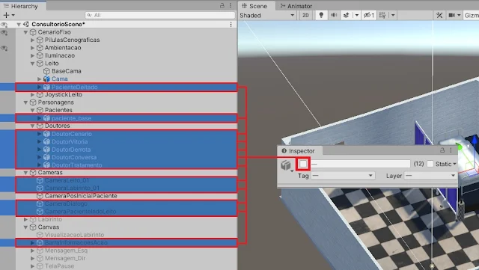Viewport: 479px width, 270px height.
Task: Click the object name field in Inspector
Action: [x=361, y=164]
